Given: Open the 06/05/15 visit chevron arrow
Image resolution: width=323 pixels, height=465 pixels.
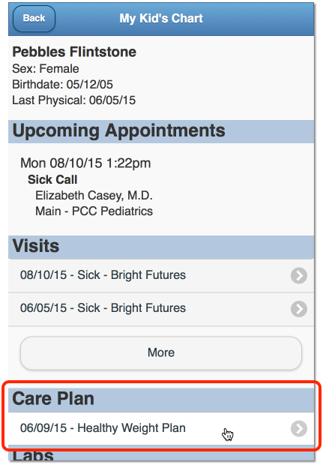Looking at the screenshot, I should 299,309.
